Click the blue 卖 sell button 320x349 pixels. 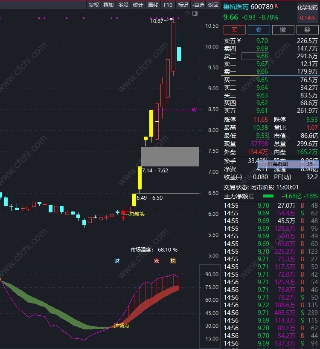coord(259,30)
